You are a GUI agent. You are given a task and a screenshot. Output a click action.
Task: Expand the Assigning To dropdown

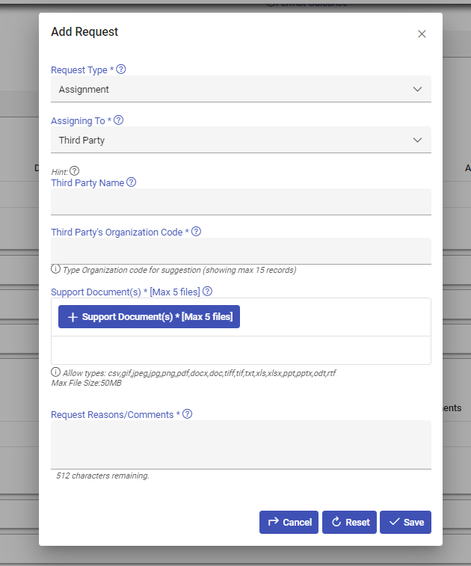click(x=241, y=140)
